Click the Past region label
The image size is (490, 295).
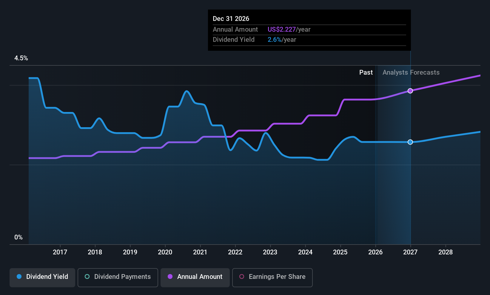(366, 73)
